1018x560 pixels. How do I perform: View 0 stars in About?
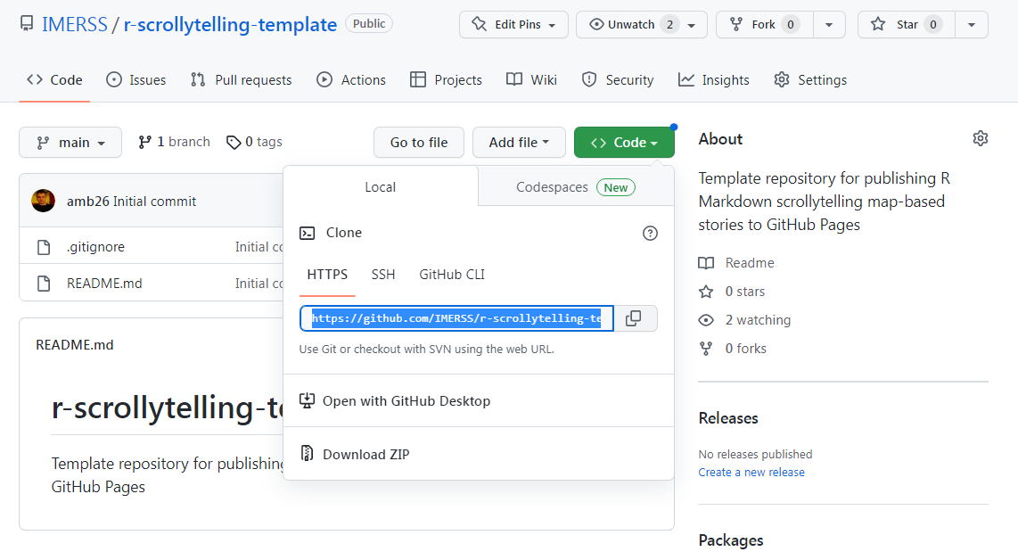pyautogui.click(x=731, y=292)
